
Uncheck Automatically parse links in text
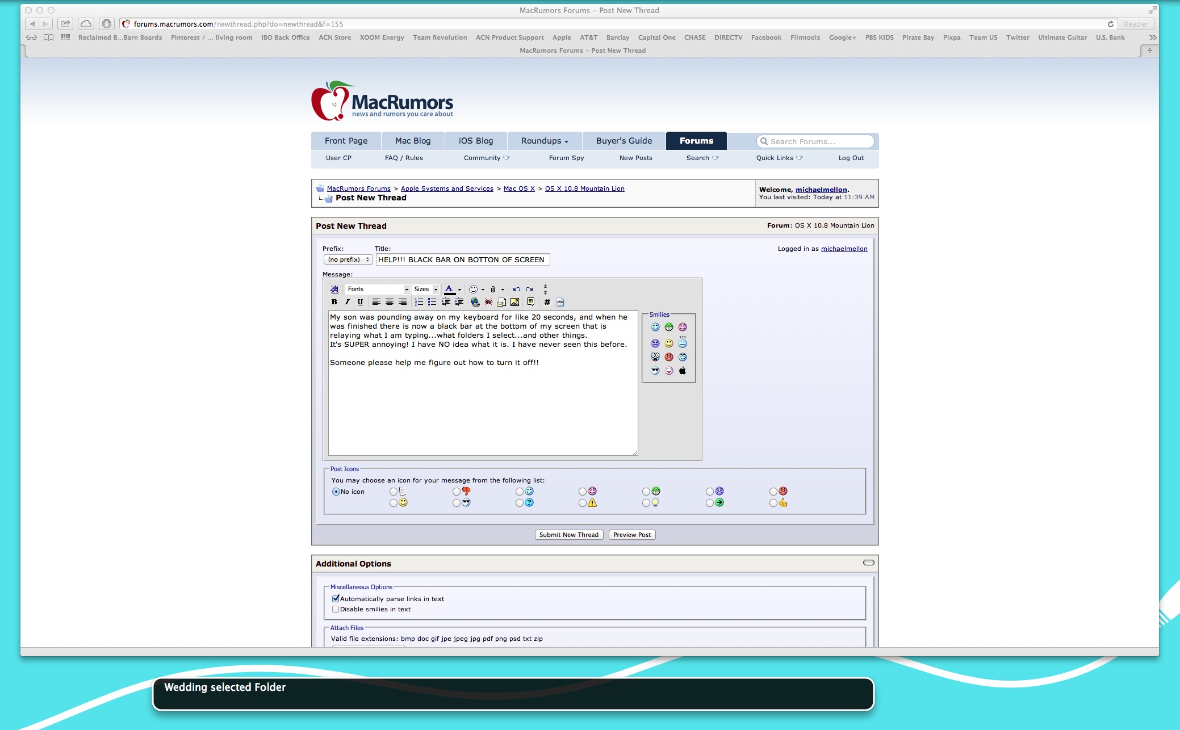(336, 599)
